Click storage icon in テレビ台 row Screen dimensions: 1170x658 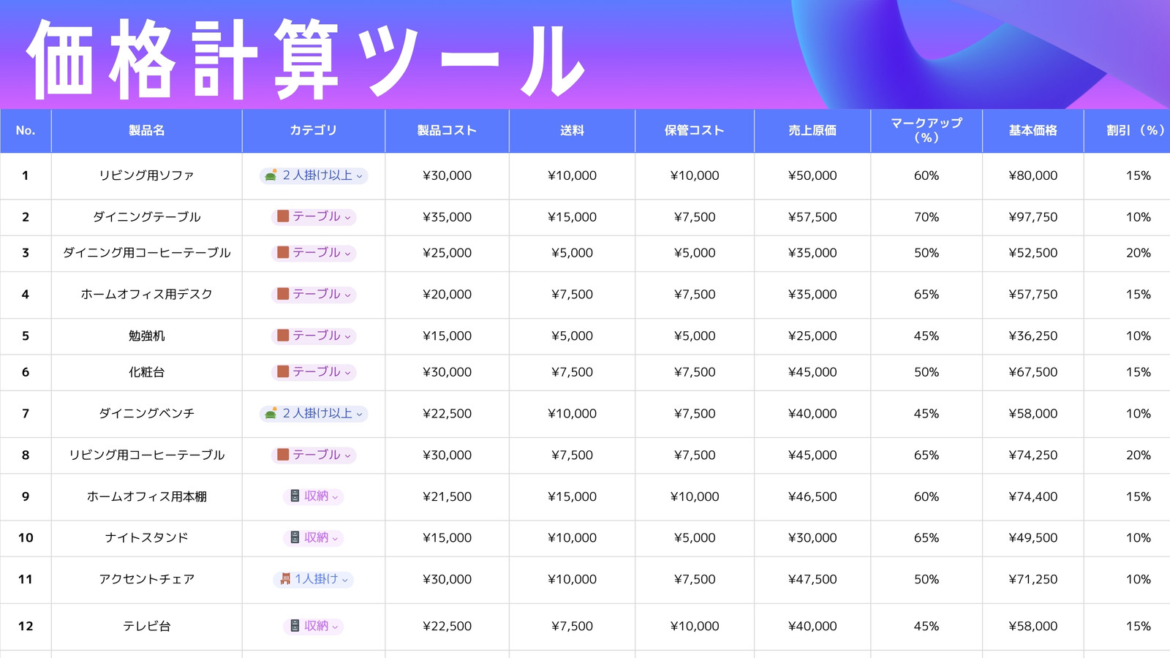pos(295,626)
